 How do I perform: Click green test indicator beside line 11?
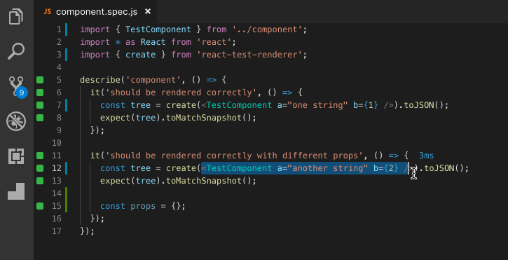pos(40,156)
